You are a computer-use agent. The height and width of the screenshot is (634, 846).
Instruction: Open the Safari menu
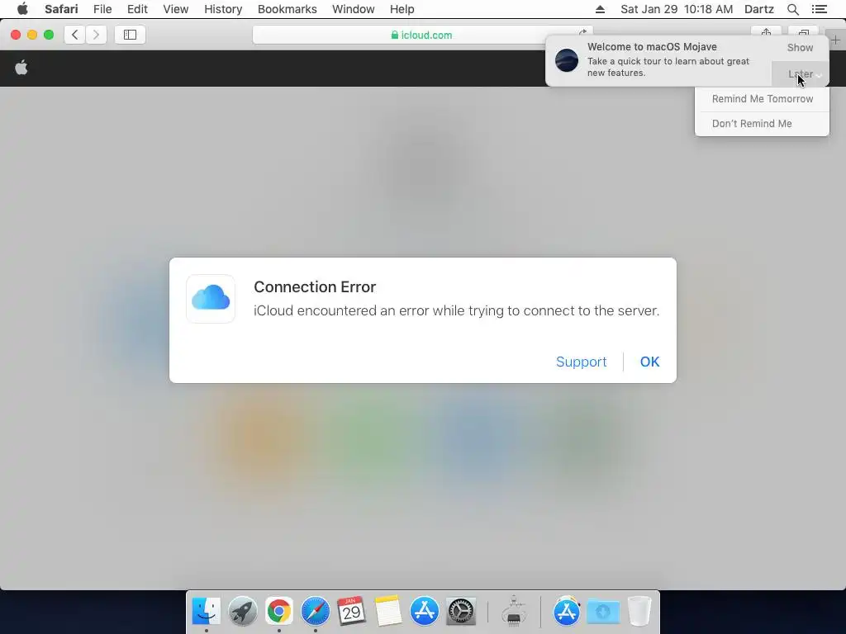tap(61, 9)
